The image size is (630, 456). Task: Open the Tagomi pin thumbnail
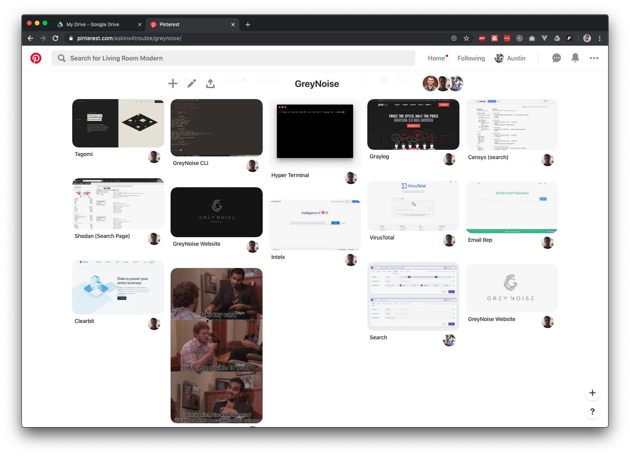(x=118, y=123)
